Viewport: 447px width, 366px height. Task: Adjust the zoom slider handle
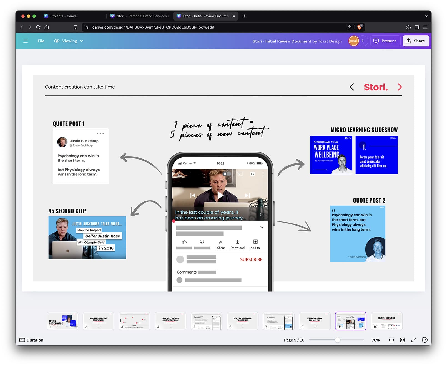point(337,340)
